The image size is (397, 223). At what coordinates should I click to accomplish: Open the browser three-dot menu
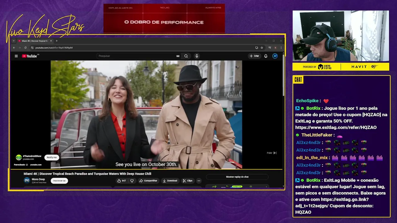pyautogui.click(x=281, y=48)
